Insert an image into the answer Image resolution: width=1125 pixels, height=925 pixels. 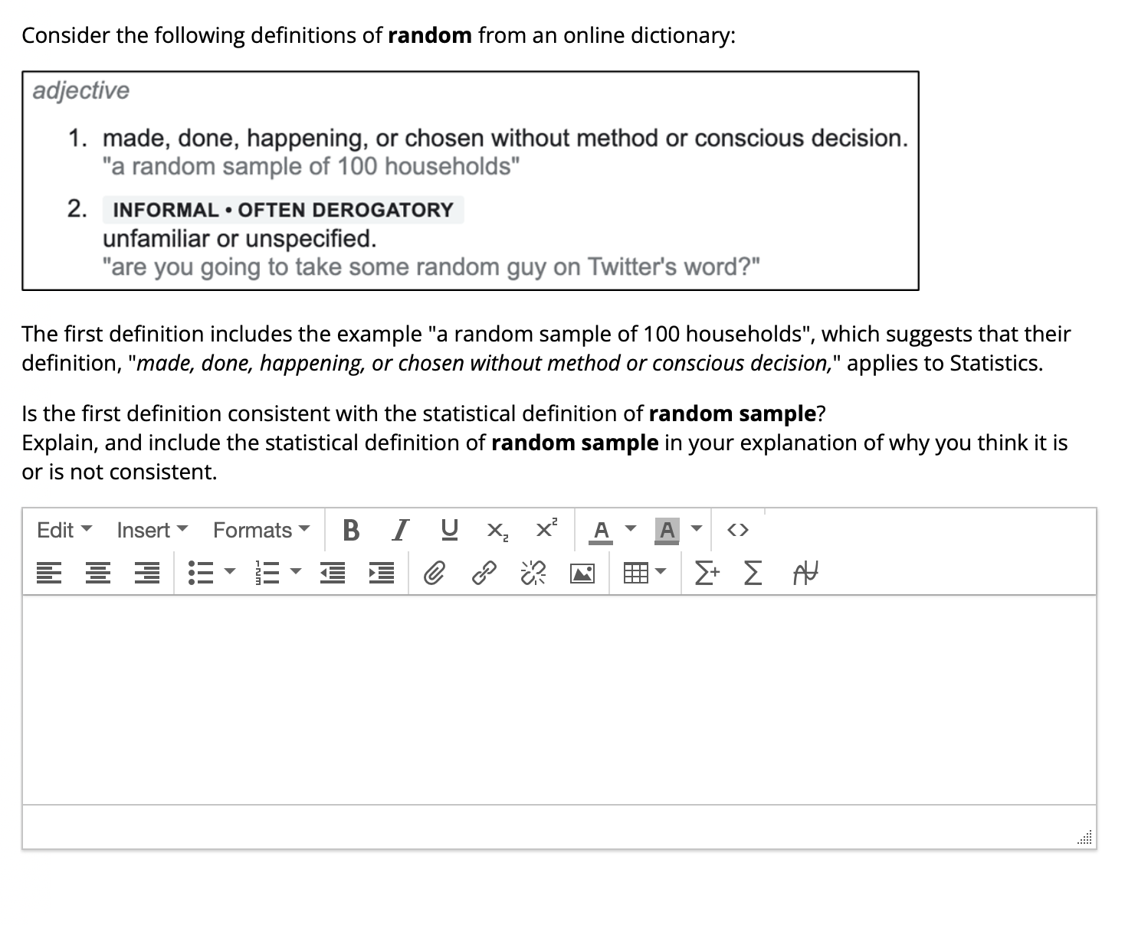[x=582, y=573]
